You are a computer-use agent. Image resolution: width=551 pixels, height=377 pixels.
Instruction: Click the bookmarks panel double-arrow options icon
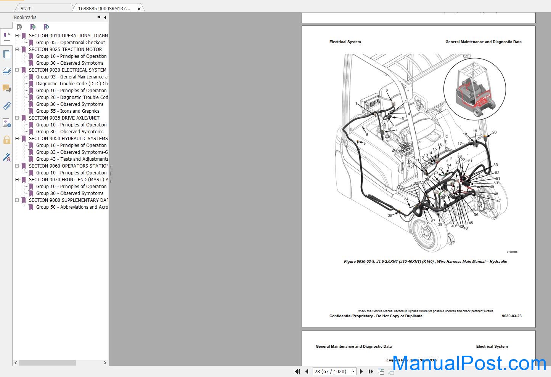click(x=99, y=17)
